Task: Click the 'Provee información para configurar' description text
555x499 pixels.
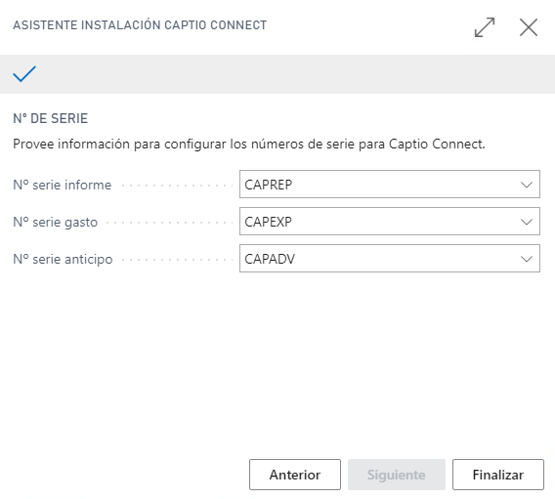Action: point(249,145)
